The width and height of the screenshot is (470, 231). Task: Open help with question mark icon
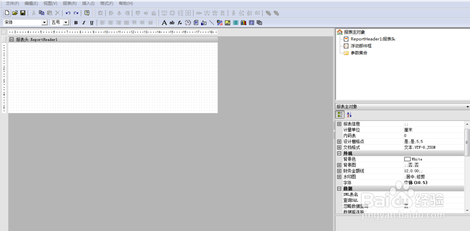[87, 13]
